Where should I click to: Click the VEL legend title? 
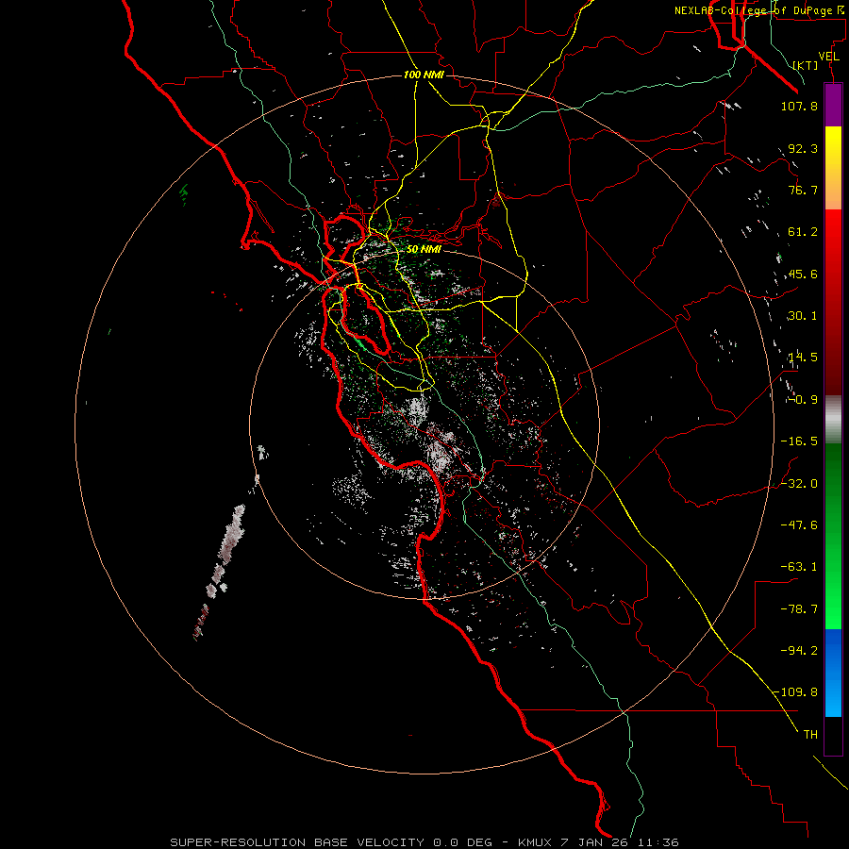[828, 57]
